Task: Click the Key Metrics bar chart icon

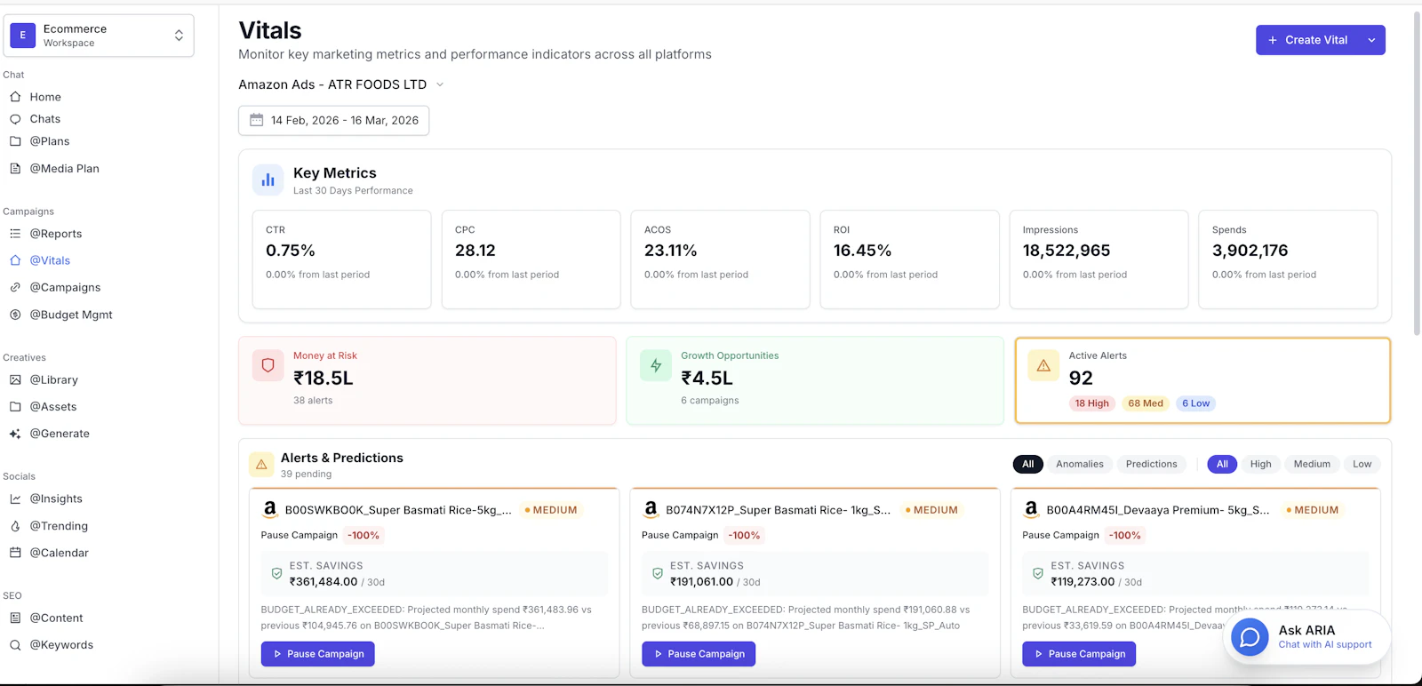Action: point(268,179)
